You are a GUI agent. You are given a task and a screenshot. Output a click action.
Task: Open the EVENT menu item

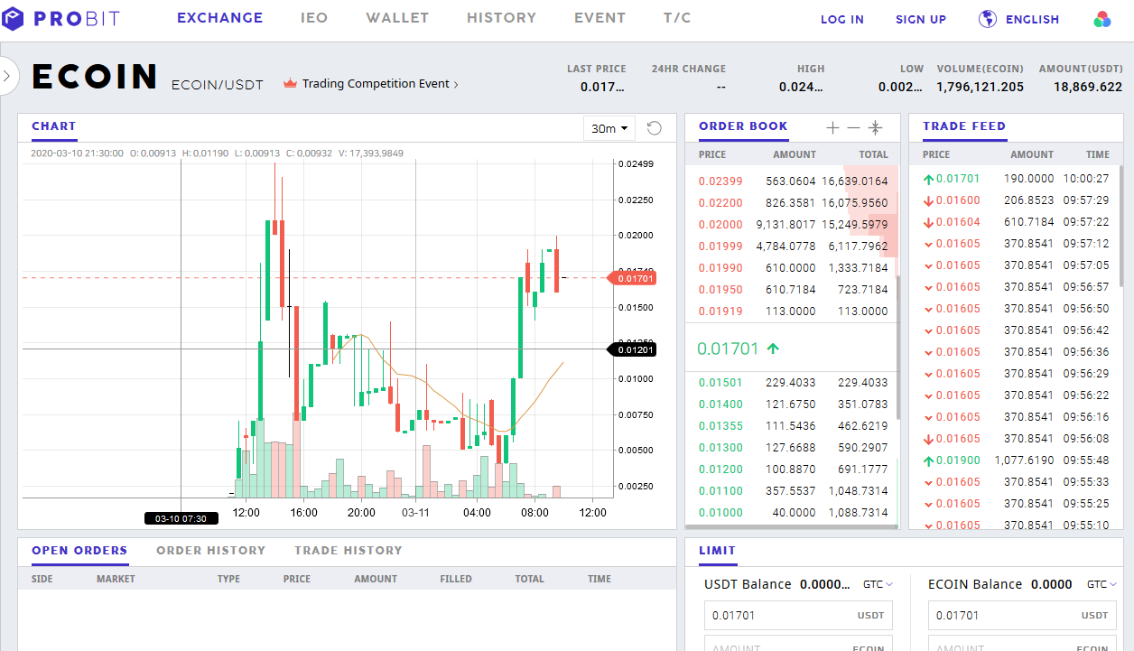point(600,18)
